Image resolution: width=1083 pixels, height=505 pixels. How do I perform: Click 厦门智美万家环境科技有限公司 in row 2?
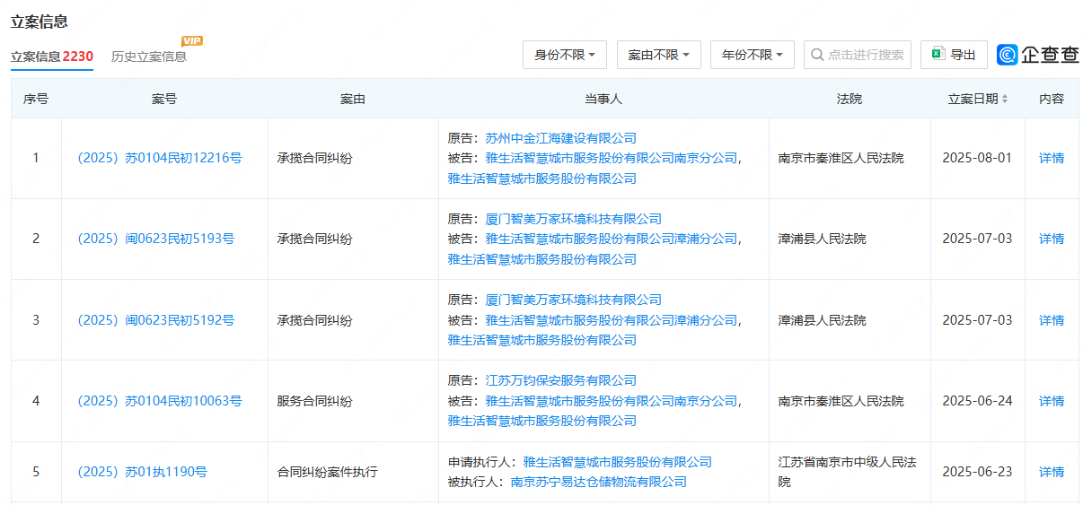(x=573, y=219)
